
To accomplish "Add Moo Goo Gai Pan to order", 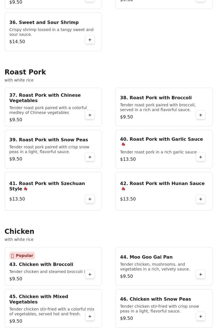I will [201, 274].
